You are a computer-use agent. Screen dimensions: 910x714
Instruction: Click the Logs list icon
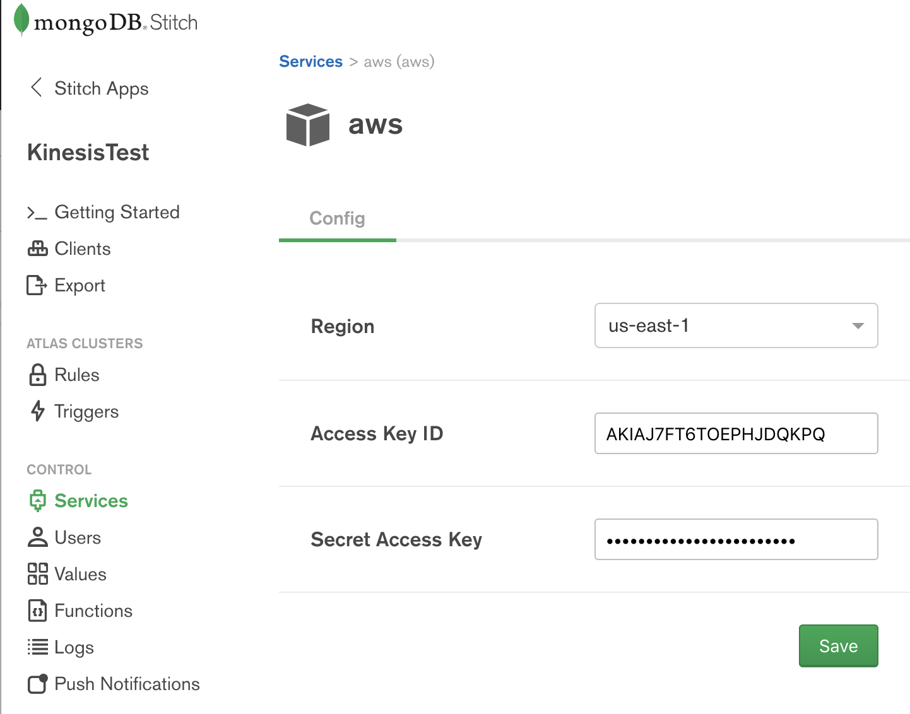click(38, 647)
